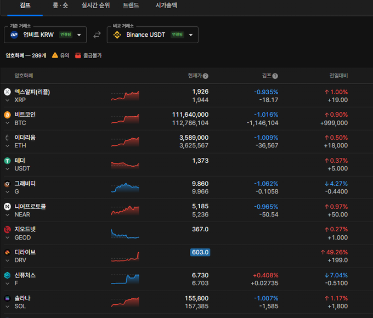Expand the NEAR row chevron
This screenshot has height=318, width=373.
[x=7, y=215]
